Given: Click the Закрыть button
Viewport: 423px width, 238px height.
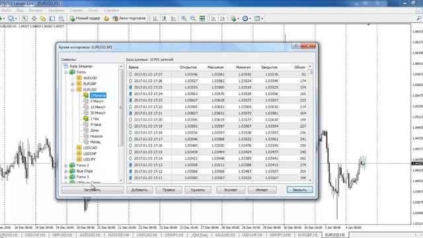Looking at the screenshot, I should coord(299,190).
